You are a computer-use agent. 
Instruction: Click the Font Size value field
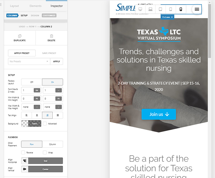point(28,90)
